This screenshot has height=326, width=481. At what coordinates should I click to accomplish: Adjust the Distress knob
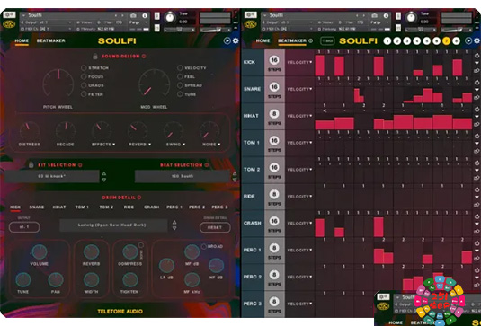30,131
